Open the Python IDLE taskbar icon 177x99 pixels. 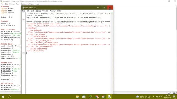tap(110, 97)
